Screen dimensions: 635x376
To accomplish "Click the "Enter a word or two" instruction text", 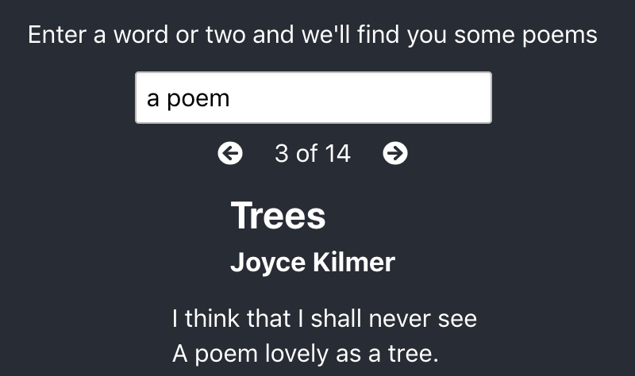I will [x=312, y=36].
